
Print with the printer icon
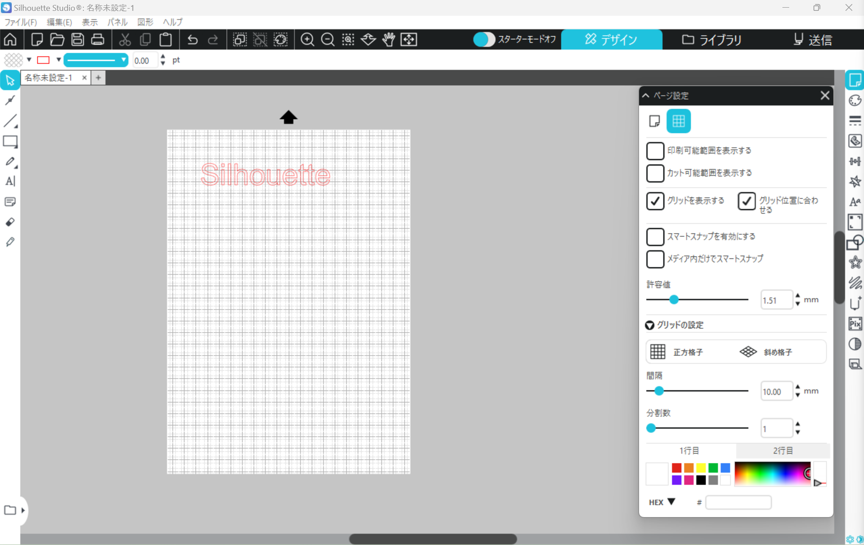tap(98, 40)
